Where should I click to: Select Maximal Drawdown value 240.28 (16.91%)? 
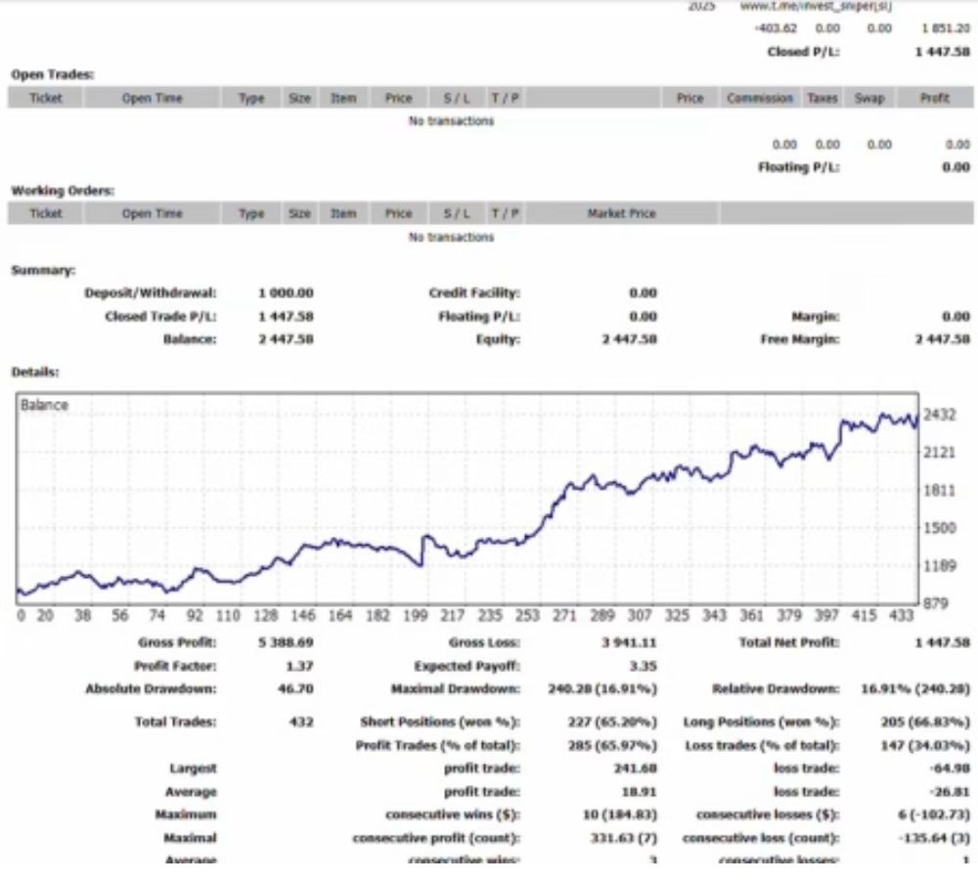602,689
